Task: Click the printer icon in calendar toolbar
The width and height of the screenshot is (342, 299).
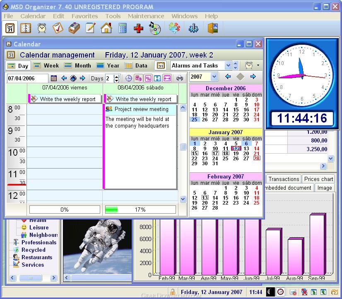Action: click(180, 78)
